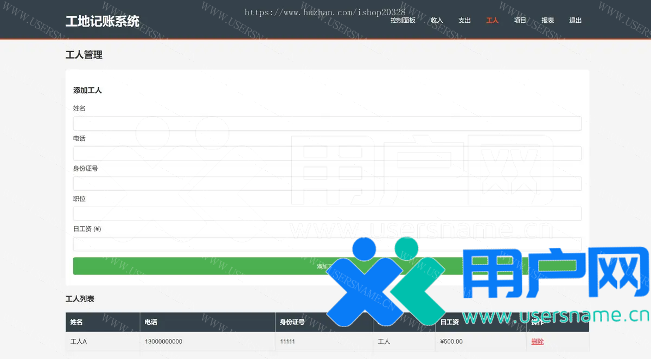Click into the 电话 text box
Viewport: 651px width, 359px height.
click(327, 153)
